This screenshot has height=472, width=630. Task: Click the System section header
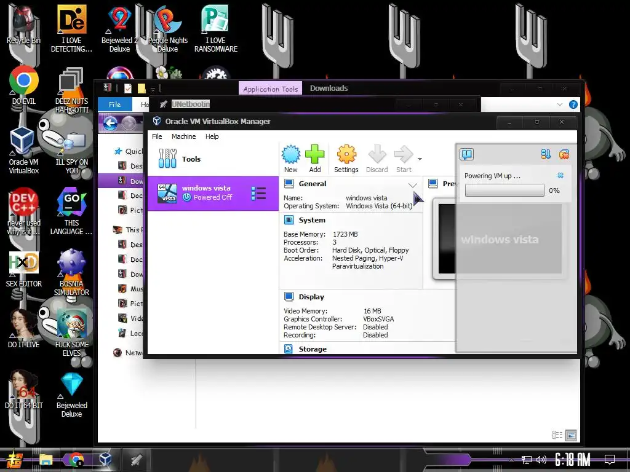click(312, 220)
